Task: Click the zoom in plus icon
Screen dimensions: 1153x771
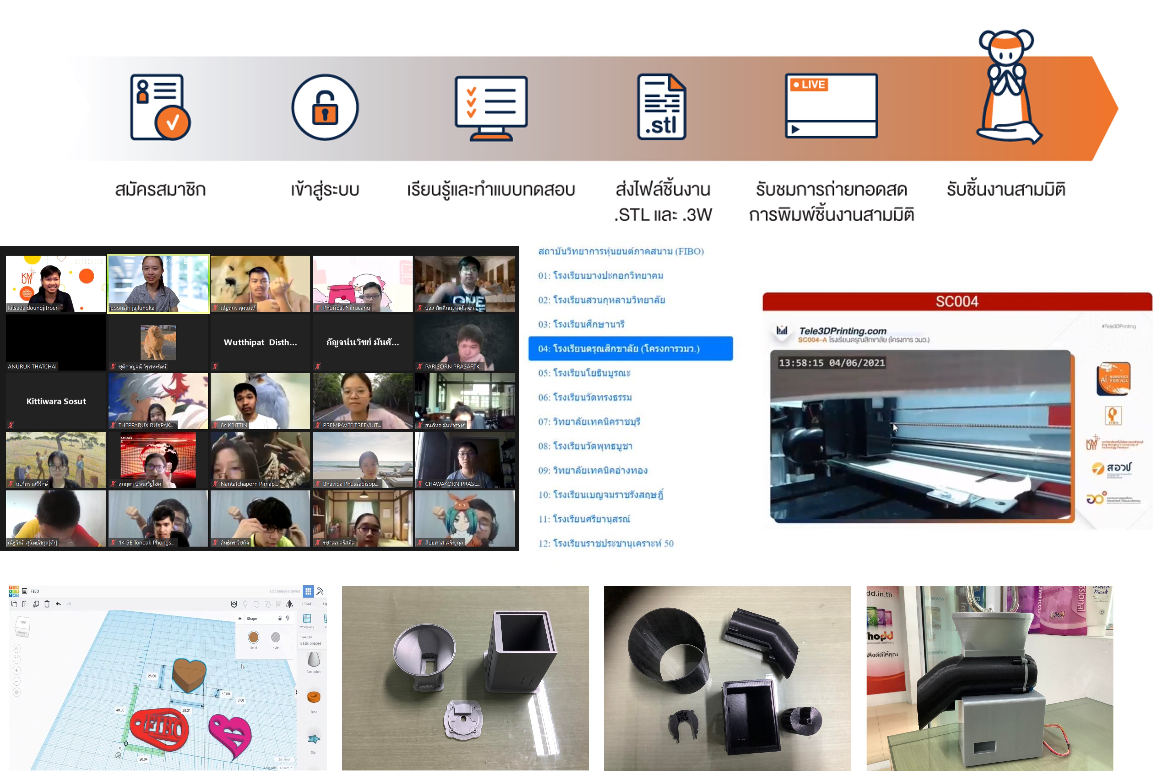Action: [17, 670]
